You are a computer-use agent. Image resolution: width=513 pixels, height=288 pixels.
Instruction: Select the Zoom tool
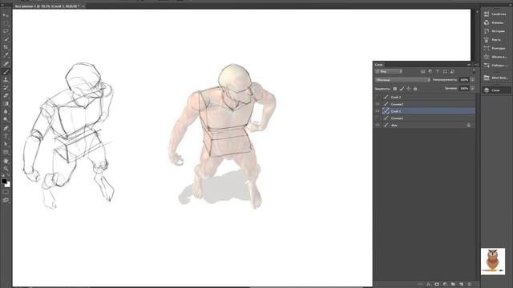[6, 169]
